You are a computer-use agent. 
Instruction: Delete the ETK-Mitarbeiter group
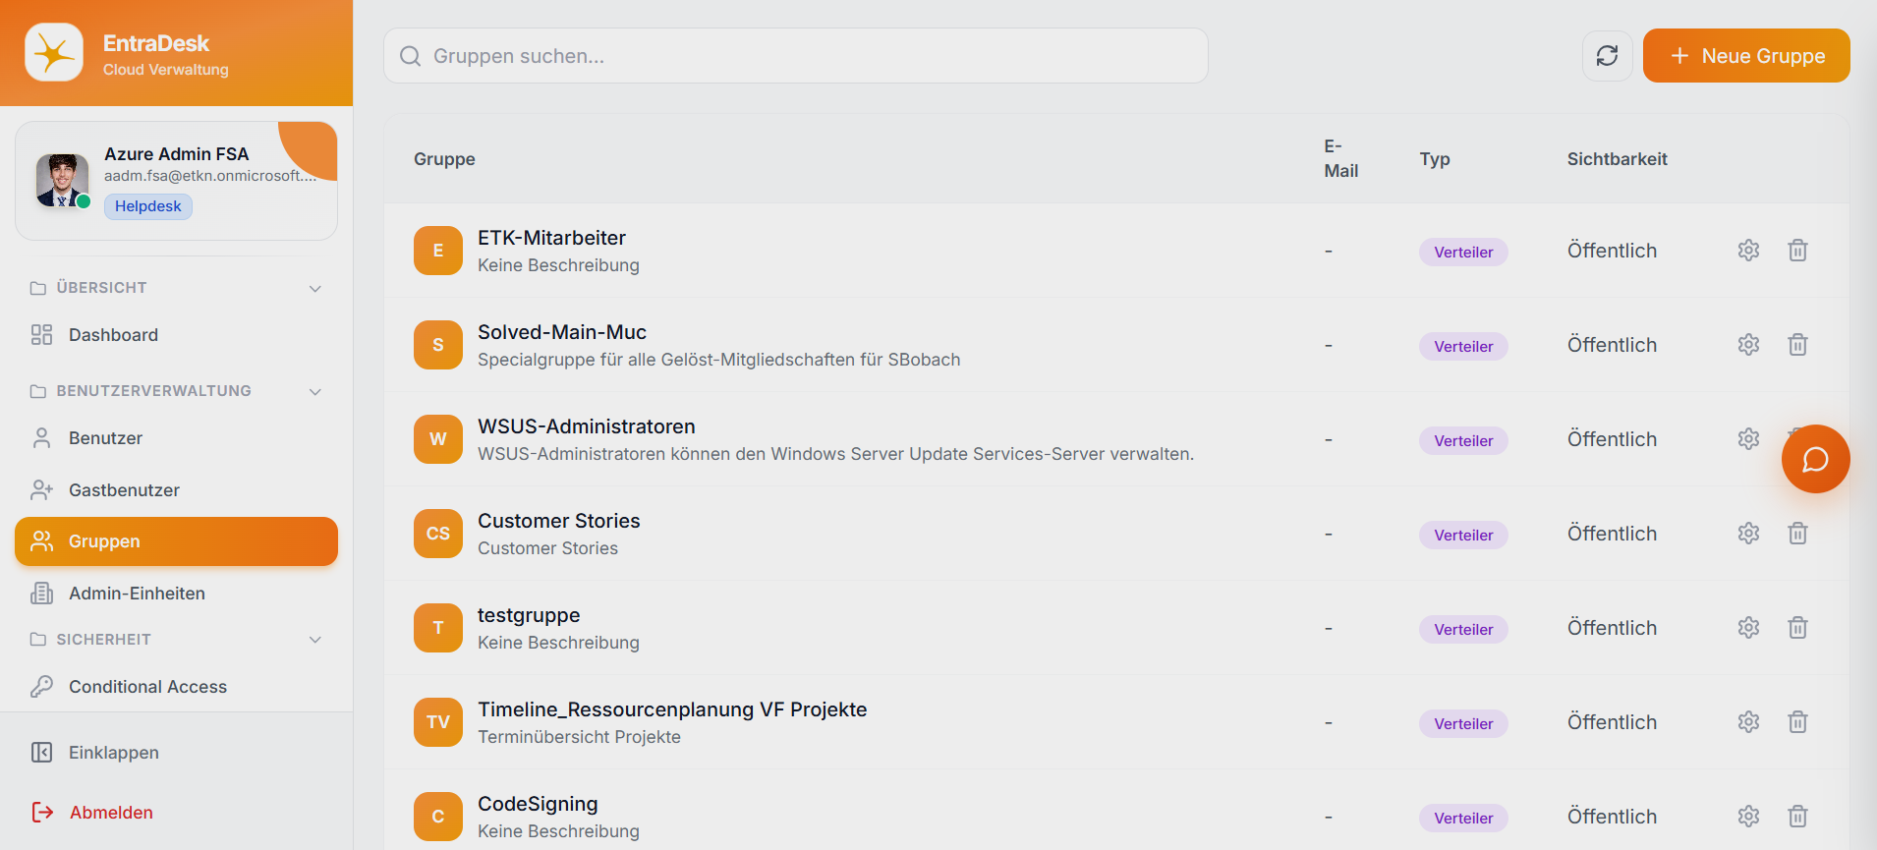[x=1797, y=251]
